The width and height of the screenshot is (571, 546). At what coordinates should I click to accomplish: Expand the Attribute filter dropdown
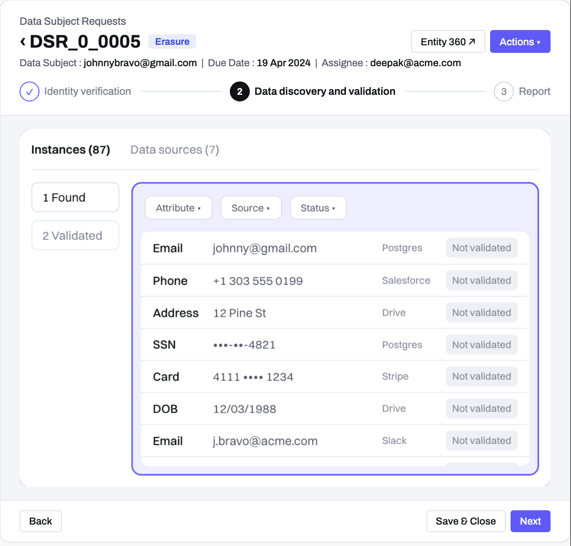(178, 208)
